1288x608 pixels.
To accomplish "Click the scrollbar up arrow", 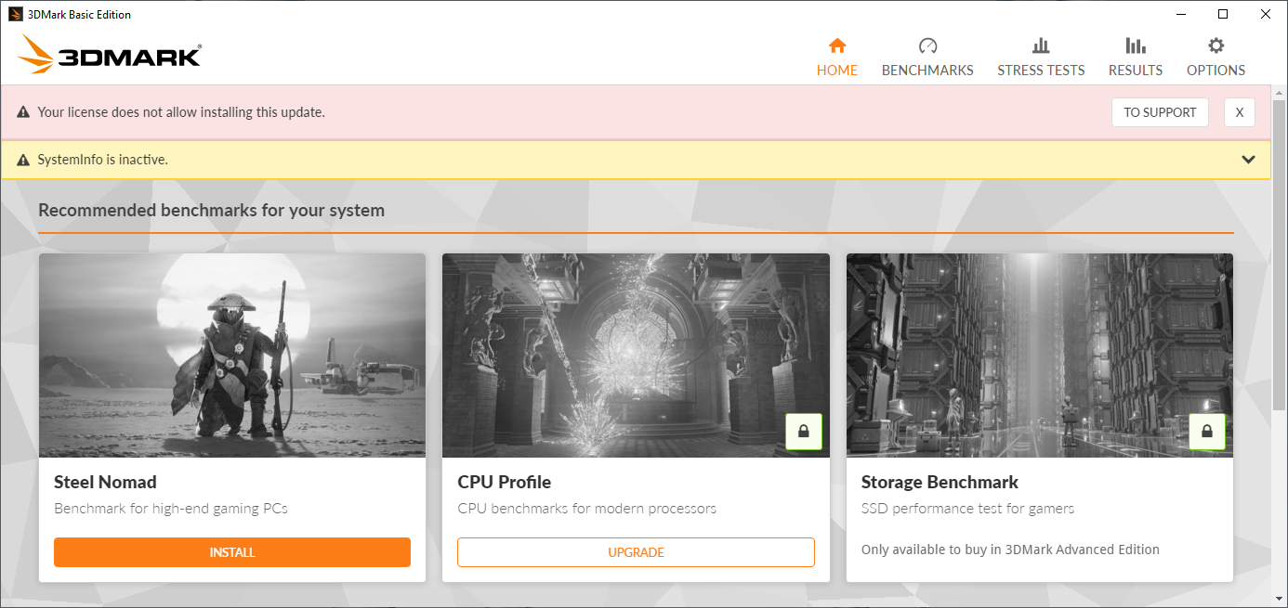I will click(1280, 92).
